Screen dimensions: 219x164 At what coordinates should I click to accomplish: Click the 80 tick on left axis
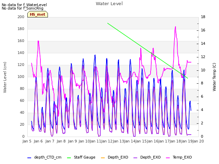coord(22,89)
